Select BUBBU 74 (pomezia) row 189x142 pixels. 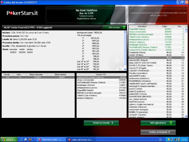156,112
